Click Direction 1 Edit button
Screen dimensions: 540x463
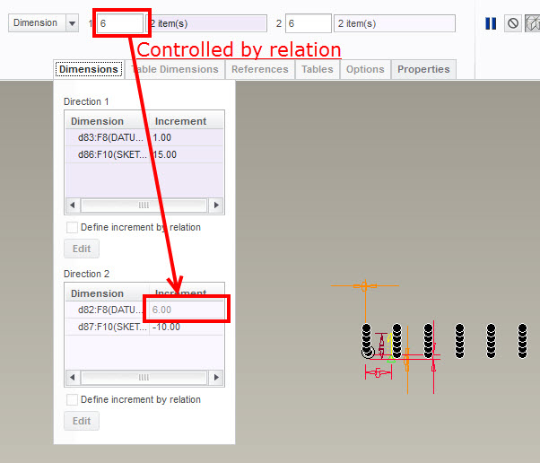[x=82, y=249]
